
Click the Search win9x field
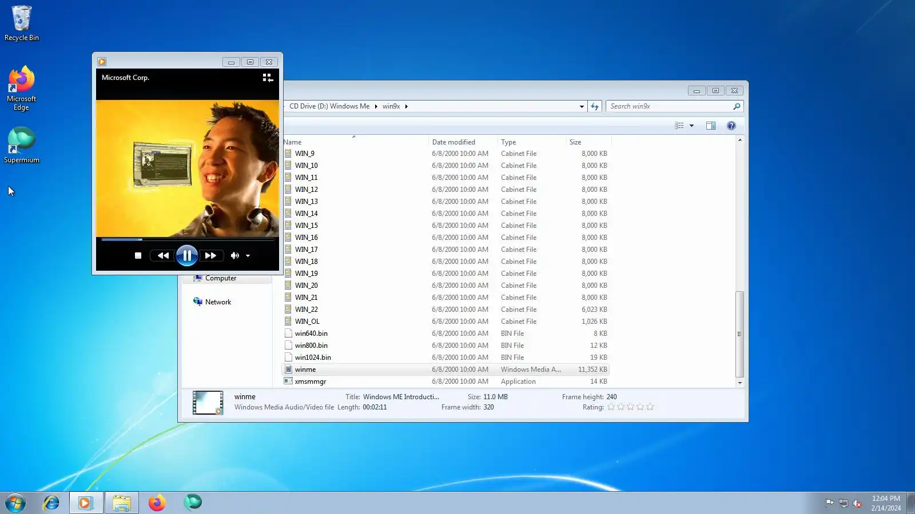tap(669, 106)
